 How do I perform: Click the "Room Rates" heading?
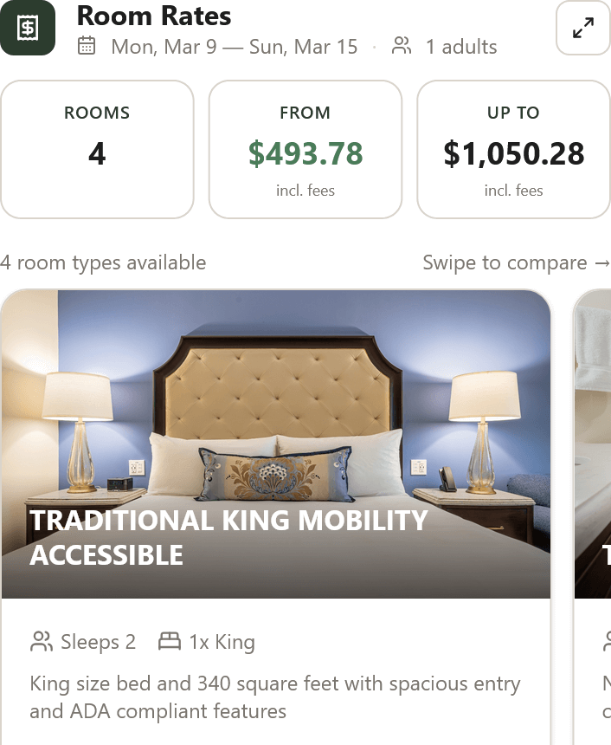click(x=154, y=16)
